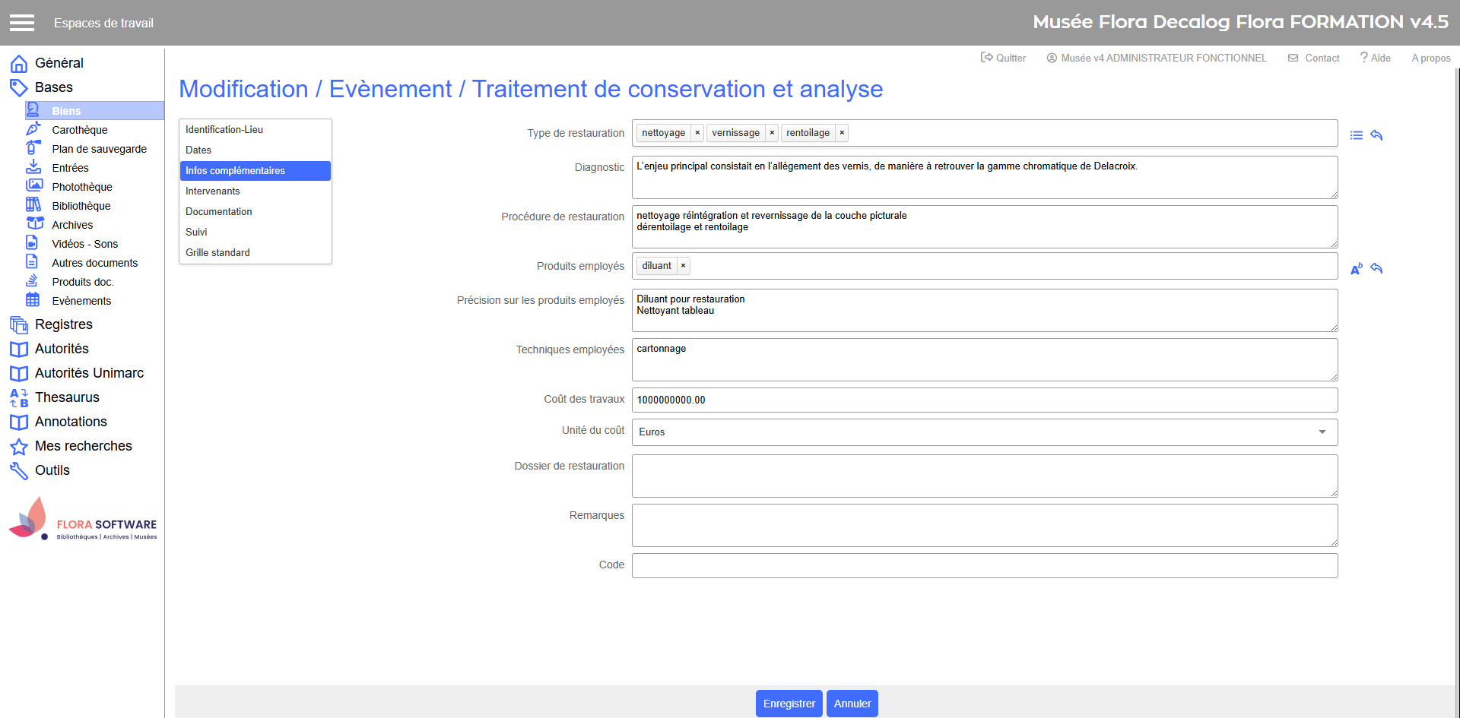
Task: Click the undo arrow beside Type de restauration
Action: 1376,135
